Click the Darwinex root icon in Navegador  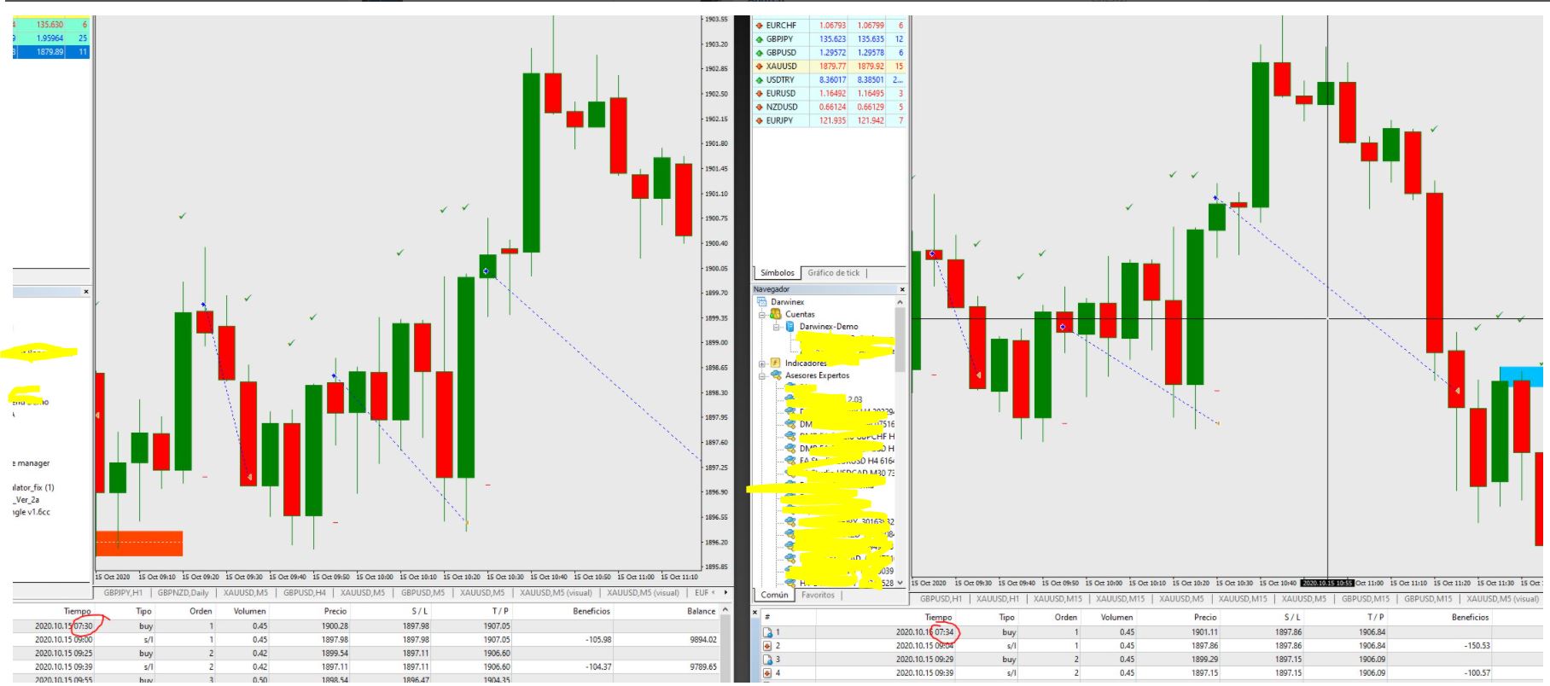click(x=762, y=302)
